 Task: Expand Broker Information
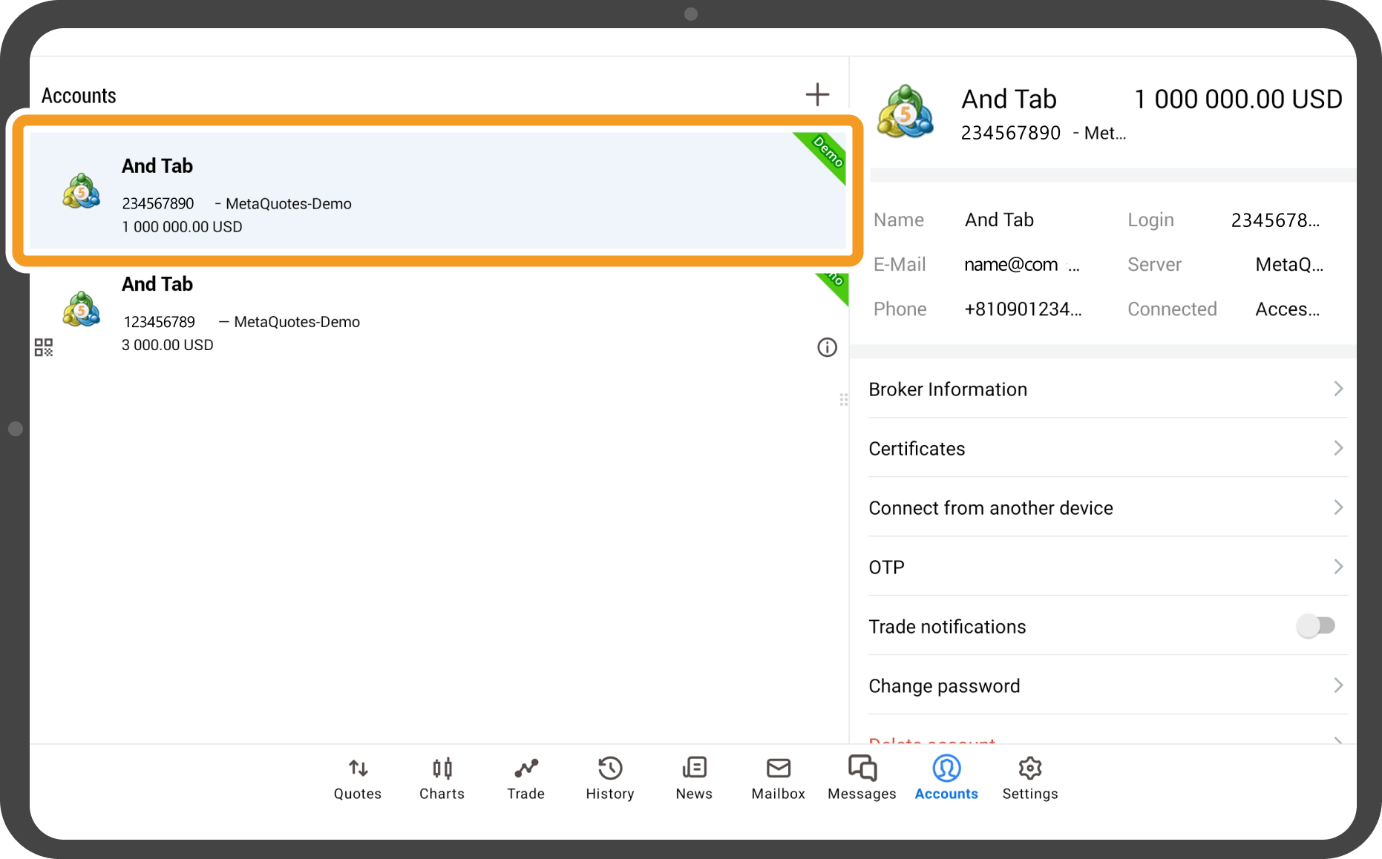pyautogui.click(x=1106, y=389)
